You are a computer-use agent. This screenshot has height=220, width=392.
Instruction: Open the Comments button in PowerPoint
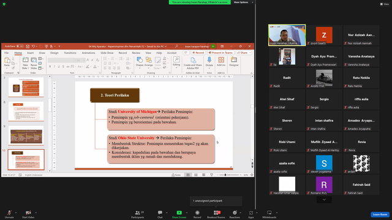coord(186,53)
